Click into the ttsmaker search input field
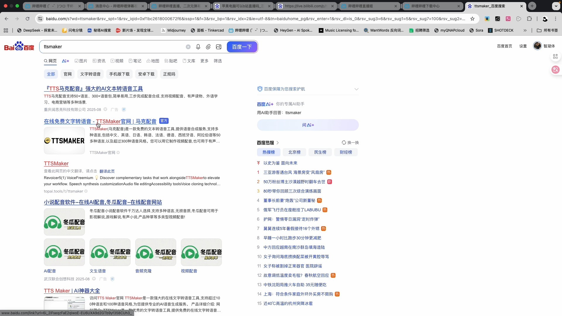This screenshot has width=562, height=316. click(113, 47)
